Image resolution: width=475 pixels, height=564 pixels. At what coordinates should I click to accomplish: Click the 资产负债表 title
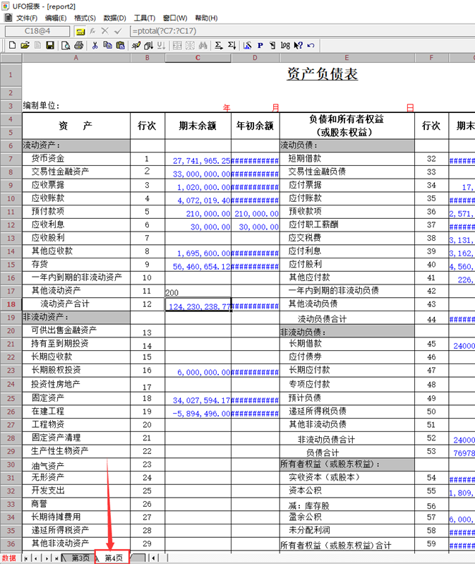coord(322,73)
